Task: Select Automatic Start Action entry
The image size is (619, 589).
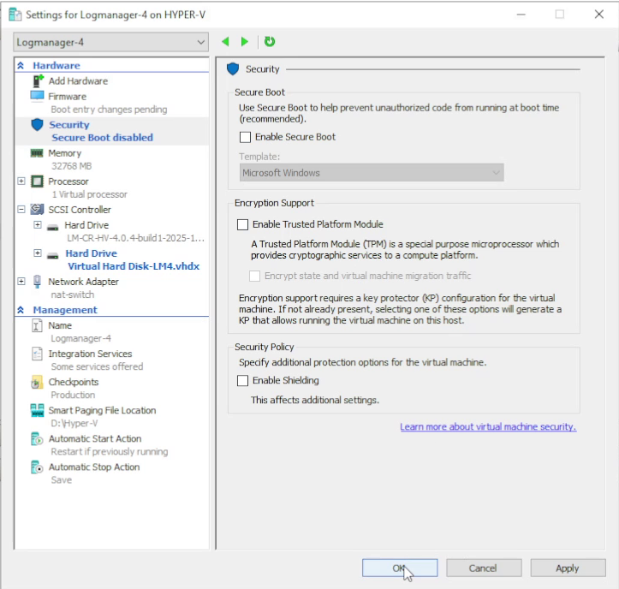Action: (x=95, y=438)
